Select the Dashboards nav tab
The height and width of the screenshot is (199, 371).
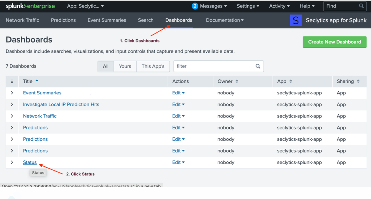179,20
